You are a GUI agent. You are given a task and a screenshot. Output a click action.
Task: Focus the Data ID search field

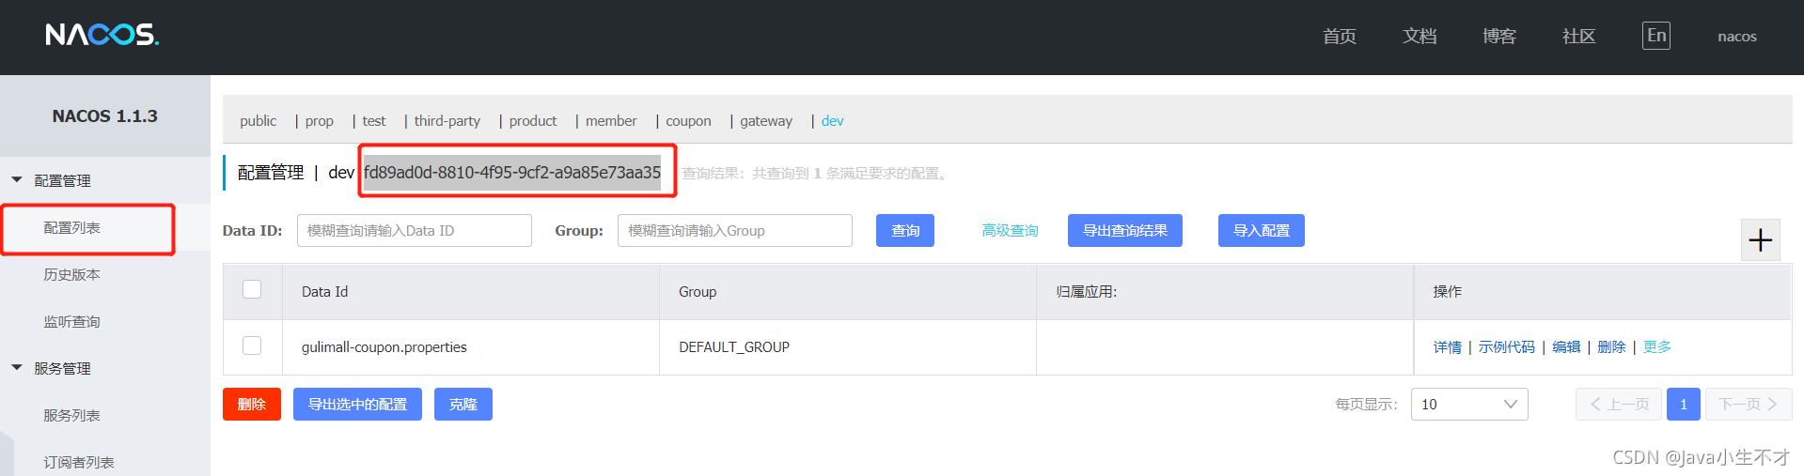tap(415, 230)
